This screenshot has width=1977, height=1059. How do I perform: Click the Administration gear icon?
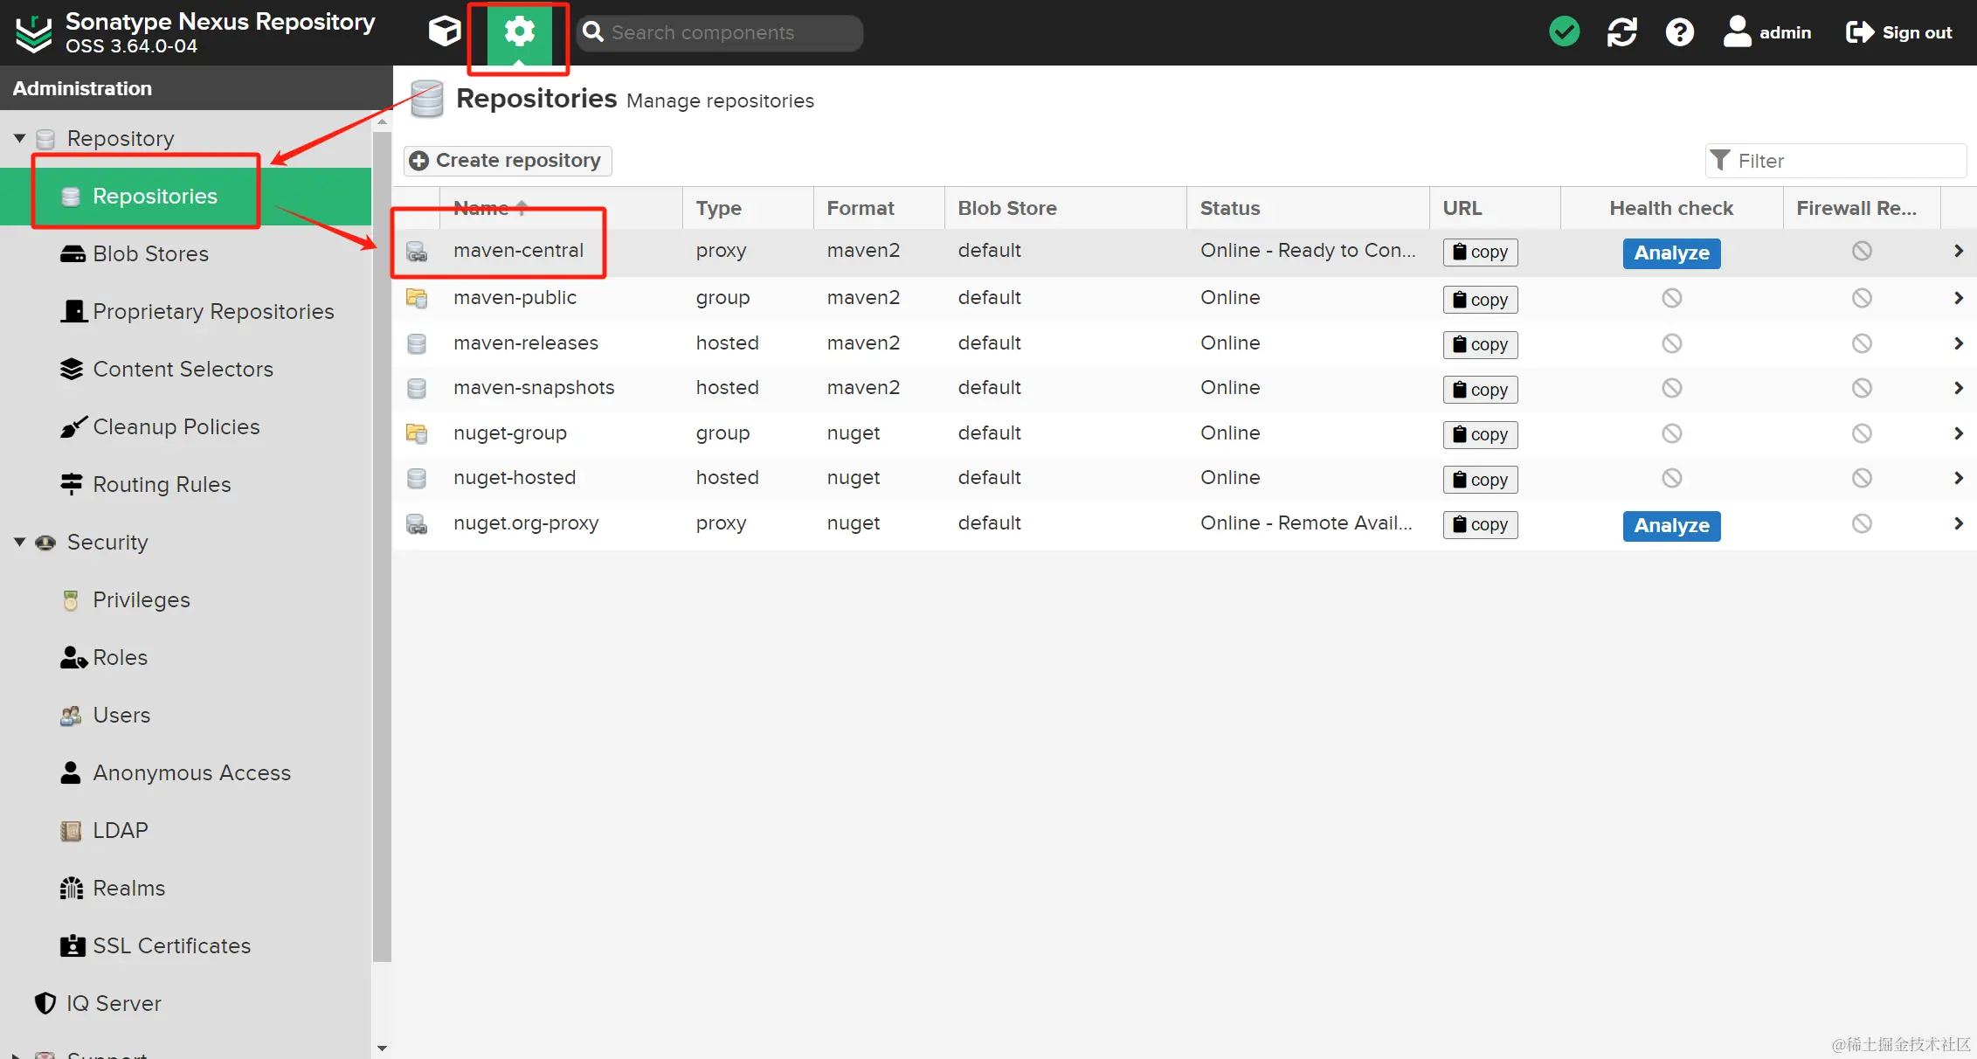pos(519,32)
